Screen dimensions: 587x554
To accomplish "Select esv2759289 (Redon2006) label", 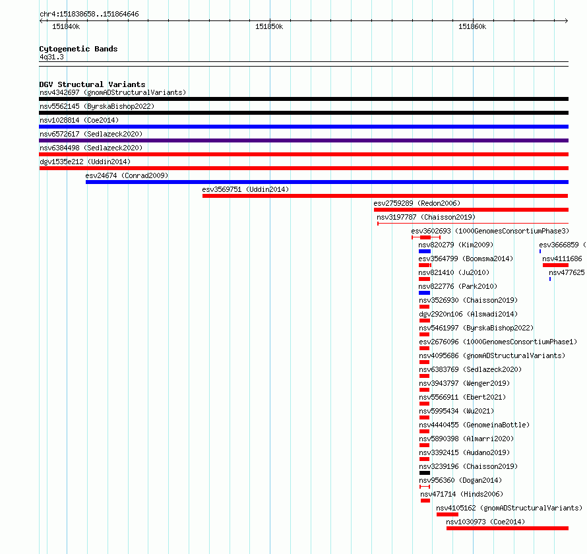I will [x=417, y=203].
